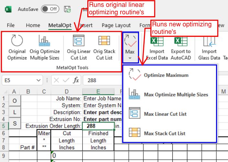Choose Max Optimize Multiple Sizes
The width and height of the screenshot is (228, 162).
[x=170, y=94]
